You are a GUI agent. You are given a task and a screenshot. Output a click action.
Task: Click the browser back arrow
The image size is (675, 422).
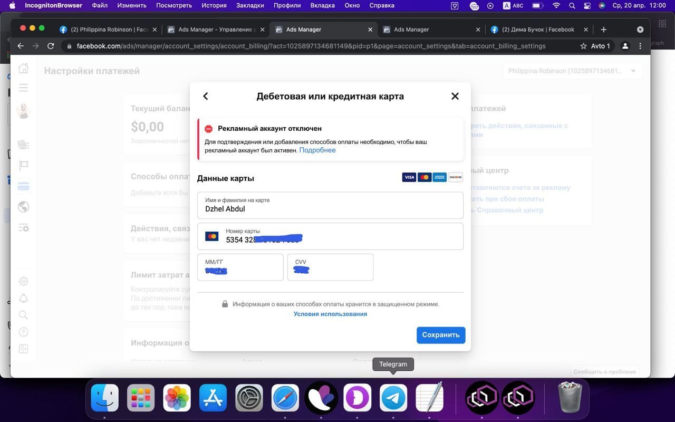point(21,46)
